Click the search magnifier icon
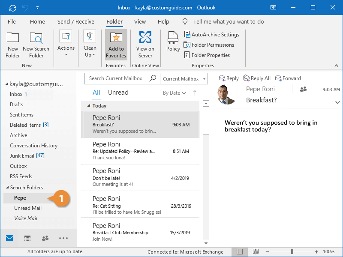Screen dimensions: 343x257 [x=153, y=78]
